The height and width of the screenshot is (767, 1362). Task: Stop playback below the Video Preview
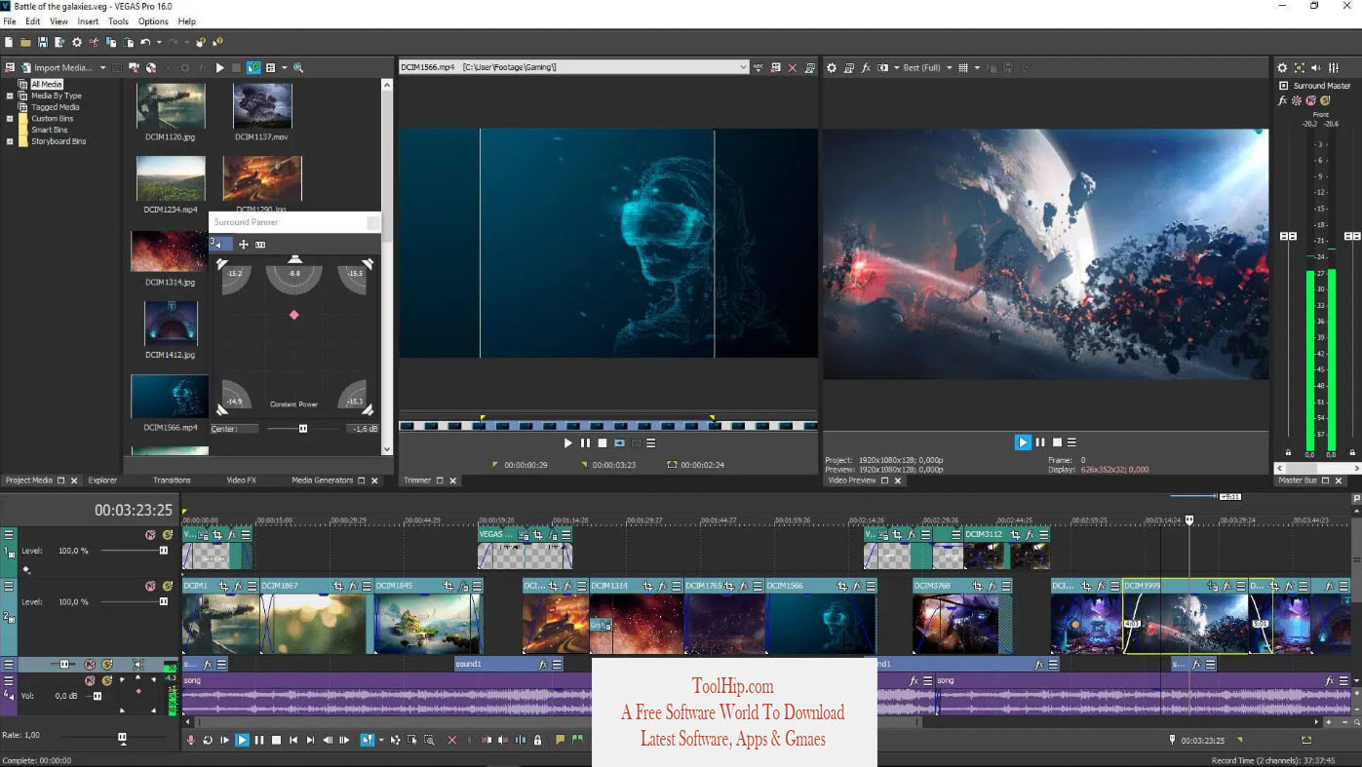pos(1057,442)
